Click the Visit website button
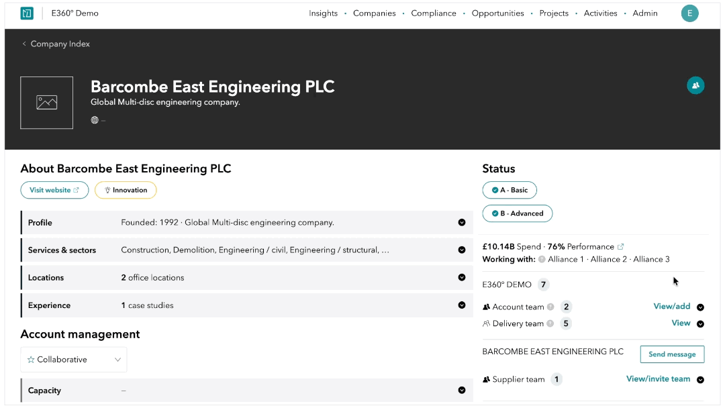725x408 pixels. click(54, 190)
